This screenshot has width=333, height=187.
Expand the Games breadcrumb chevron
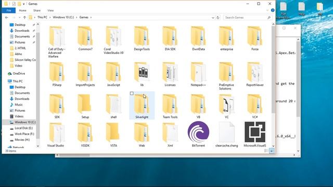pos(91,17)
